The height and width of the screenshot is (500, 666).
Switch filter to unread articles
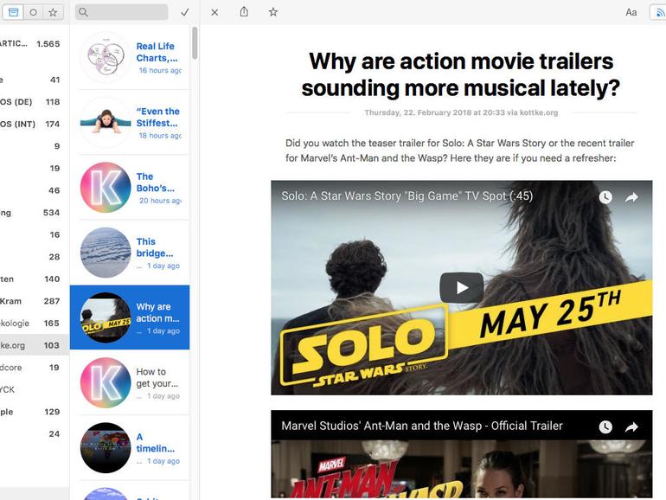click(x=33, y=12)
